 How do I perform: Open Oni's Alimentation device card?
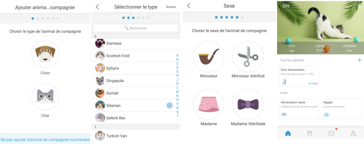pos(299,76)
